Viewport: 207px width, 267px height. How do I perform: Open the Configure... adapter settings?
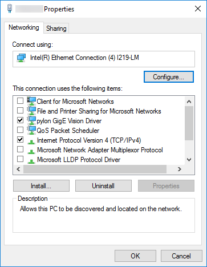coord(169,77)
